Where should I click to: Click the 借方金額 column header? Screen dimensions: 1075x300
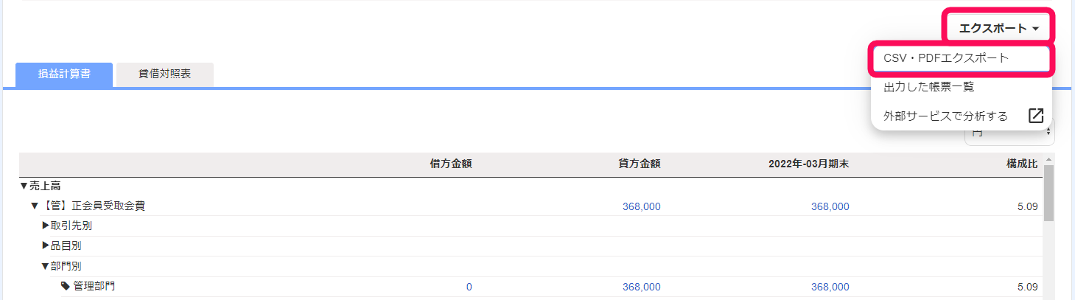[450, 164]
